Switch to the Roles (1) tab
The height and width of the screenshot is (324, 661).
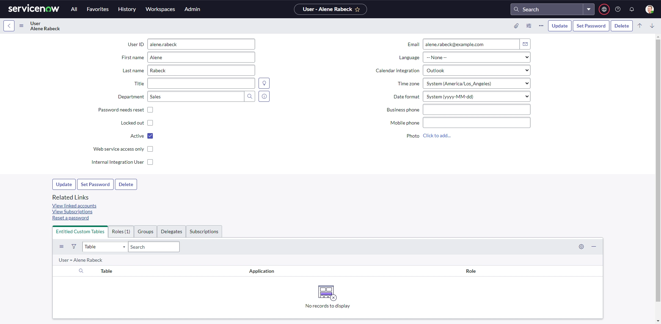coord(121,231)
